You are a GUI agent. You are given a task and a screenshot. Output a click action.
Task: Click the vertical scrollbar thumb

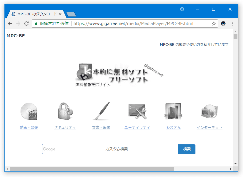click(236, 36)
